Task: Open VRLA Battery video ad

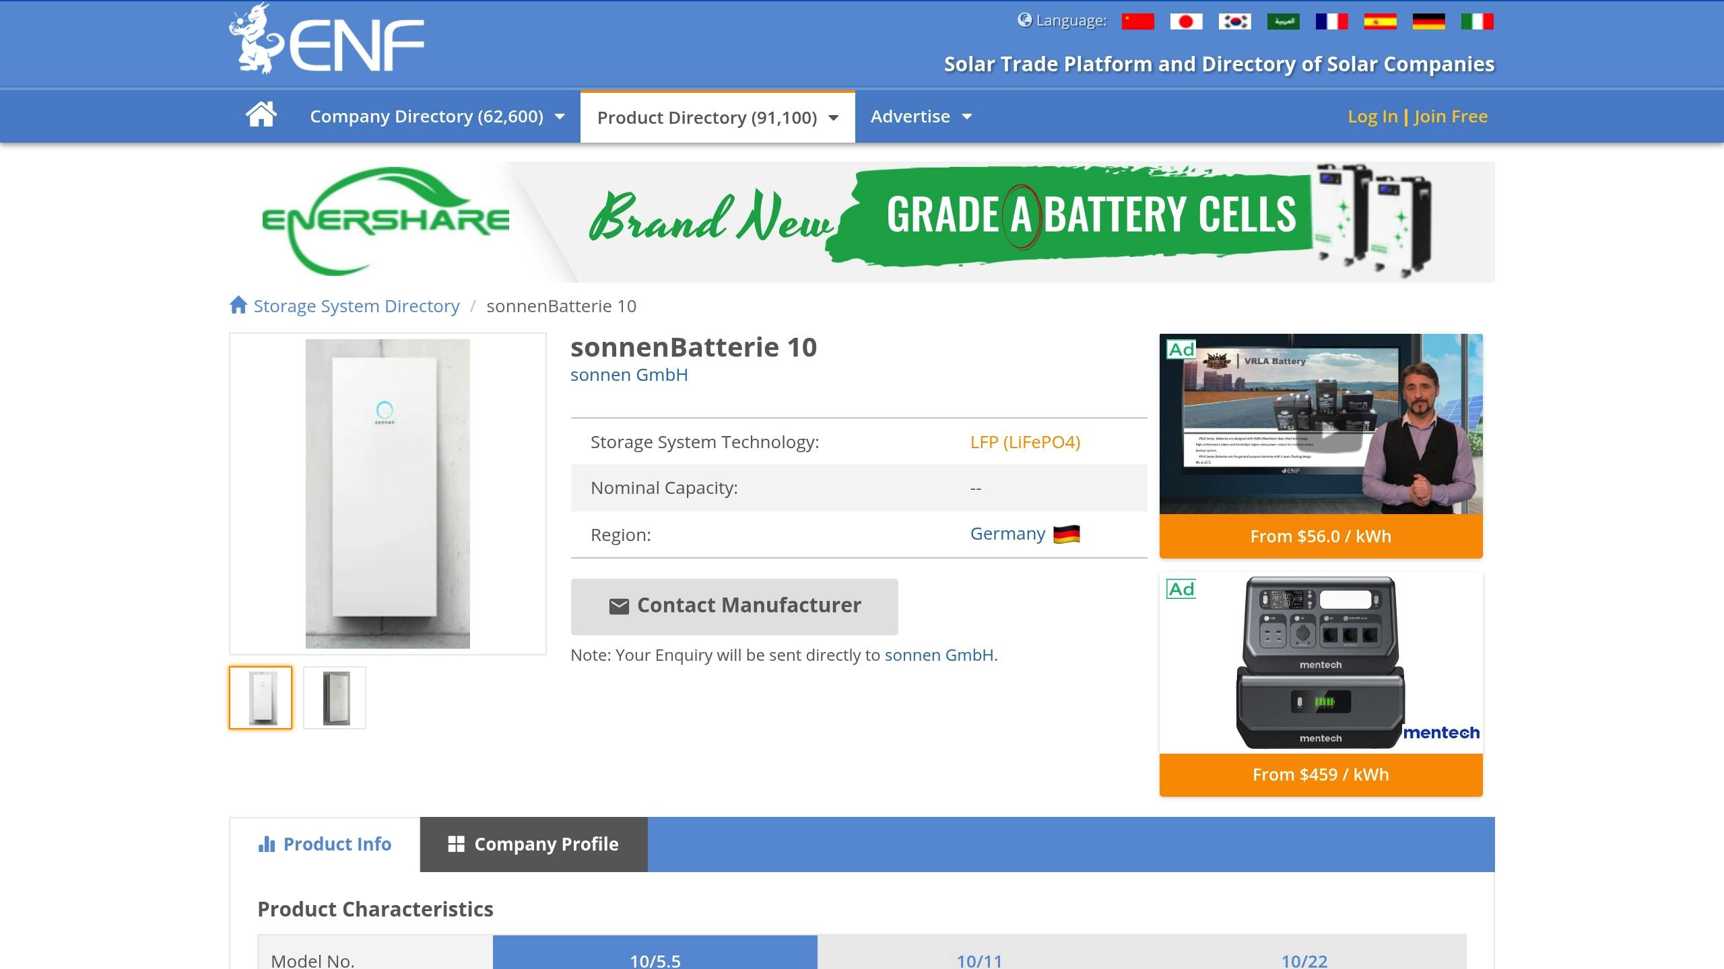Action: coord(1321,424)
